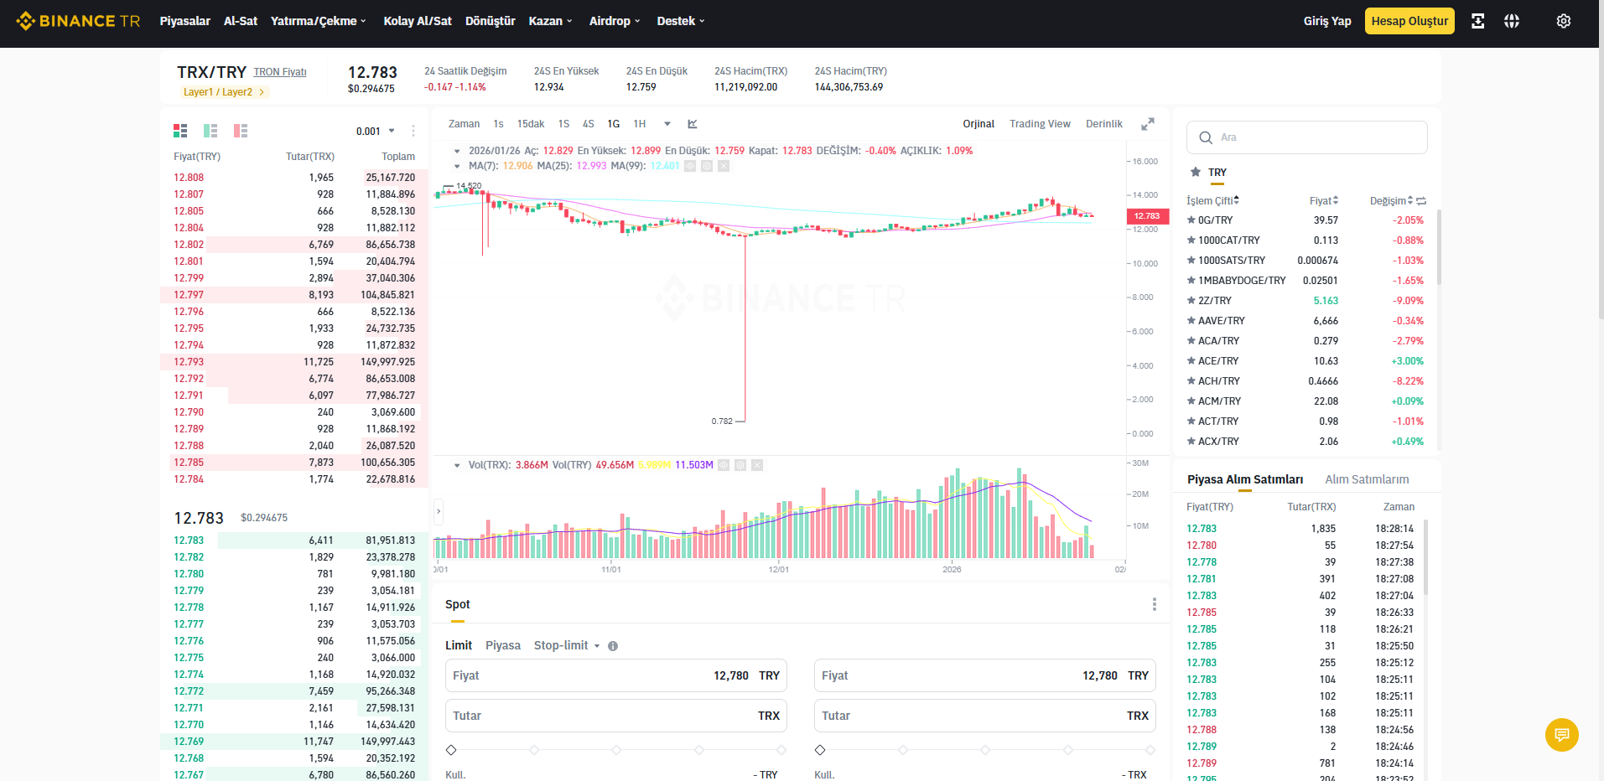Switch to the Trading View tab
Screen dimensions: 1604x781
tap(1040, 124)
